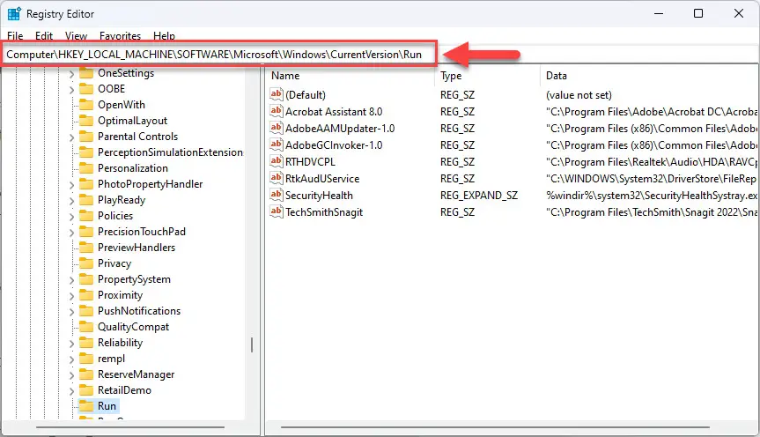Select the Personalization folder icon
This screenshot has width=760, height=437.
click(x=86, y=168)
